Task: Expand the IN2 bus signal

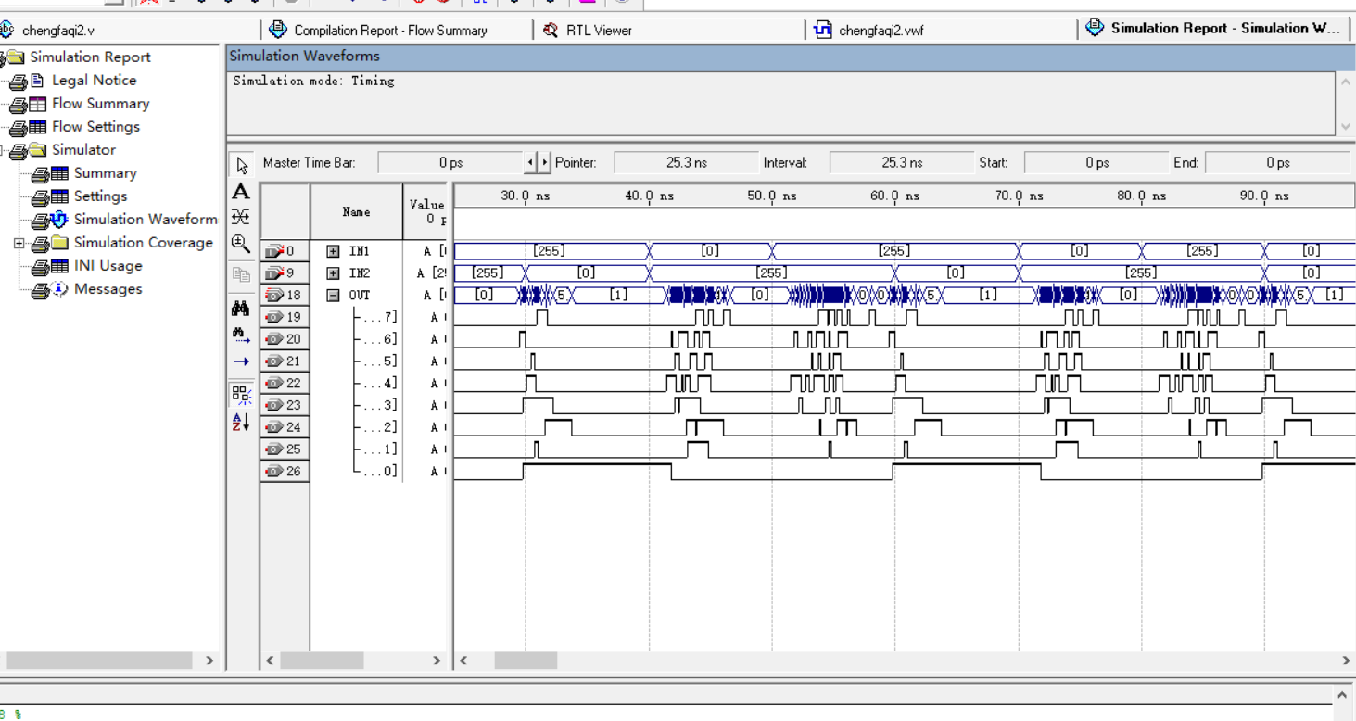Action: (334, 273)
